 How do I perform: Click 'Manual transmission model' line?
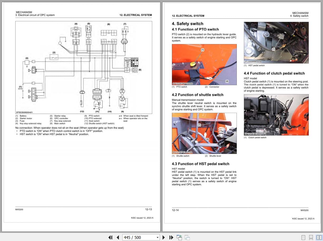tap(188, 100)
